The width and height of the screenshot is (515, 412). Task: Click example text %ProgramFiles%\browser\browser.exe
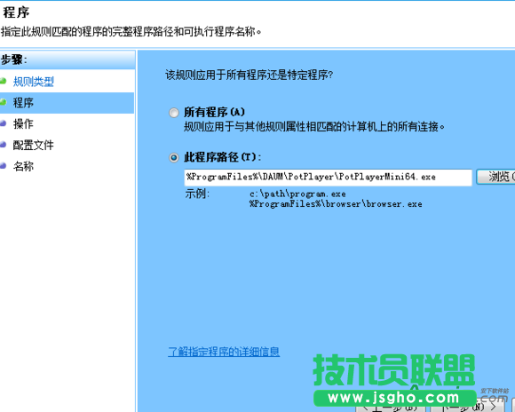[x=336, y=204]
